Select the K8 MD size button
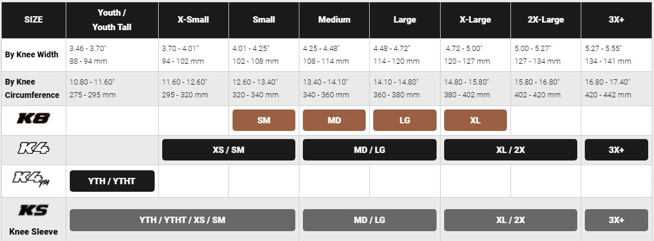Viewport: 654px width, 241px height. tap(334, 120)
